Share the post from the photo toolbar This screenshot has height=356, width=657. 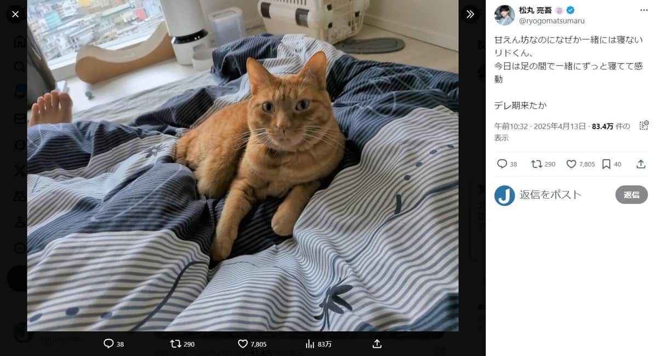click(x=377, y=344)
